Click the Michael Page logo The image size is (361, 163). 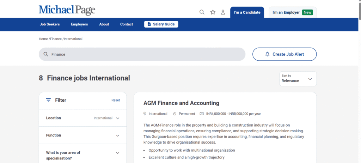tap(67, 10)
